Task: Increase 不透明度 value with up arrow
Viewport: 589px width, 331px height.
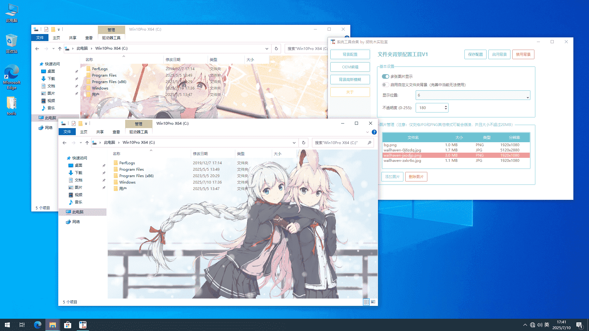Action: pos(446,106)
